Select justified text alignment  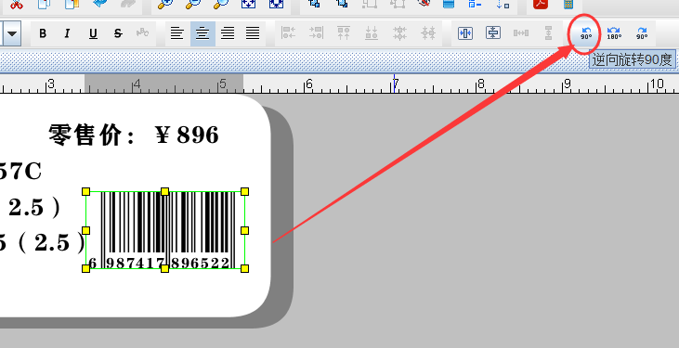point(253,33)
